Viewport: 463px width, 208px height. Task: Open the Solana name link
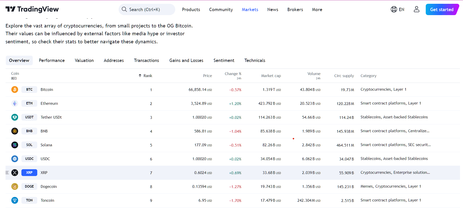click(46, 145)
